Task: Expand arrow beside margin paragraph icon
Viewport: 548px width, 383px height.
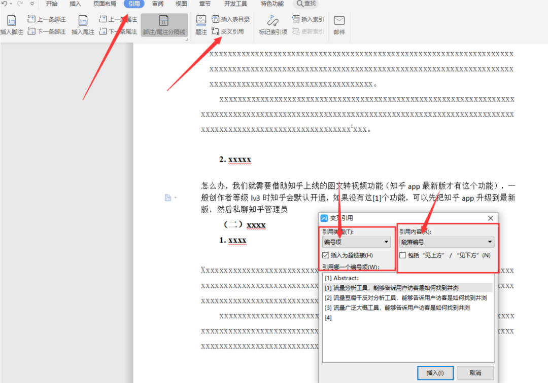Action: (176, 198)
